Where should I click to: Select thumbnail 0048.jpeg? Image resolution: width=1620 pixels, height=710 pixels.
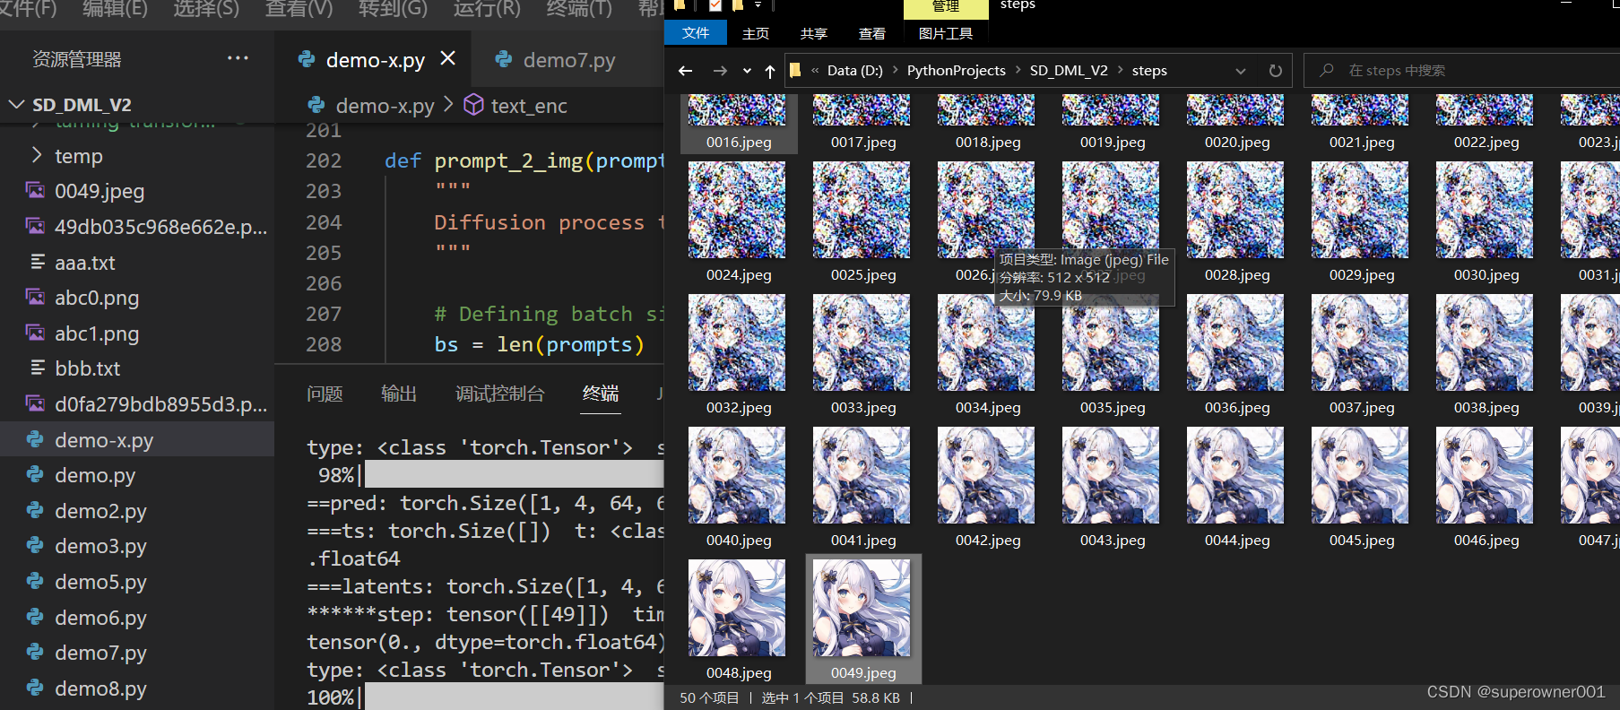pyautogui.click(x=737, y=608)
